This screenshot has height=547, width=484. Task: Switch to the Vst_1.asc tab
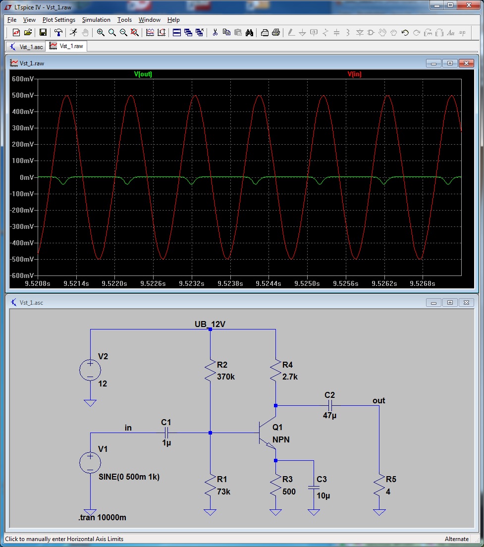(x=26, y=47)
